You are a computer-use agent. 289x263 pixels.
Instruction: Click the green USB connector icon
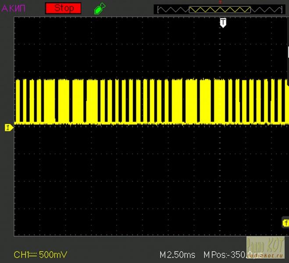coord(100,8)
